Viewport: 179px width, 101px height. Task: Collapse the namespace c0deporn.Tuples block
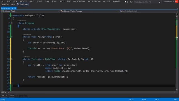pyautogui.click(x=12, y=15)
